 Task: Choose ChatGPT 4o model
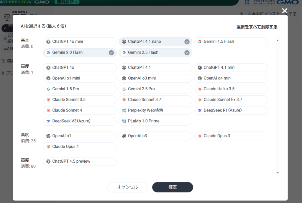[x=80, y=68]
